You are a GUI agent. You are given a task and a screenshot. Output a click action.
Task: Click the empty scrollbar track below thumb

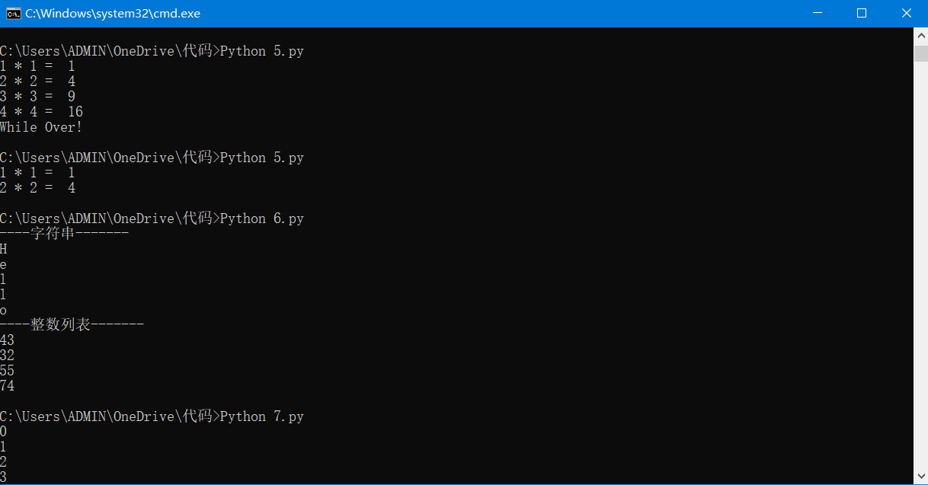click(920, 266)
